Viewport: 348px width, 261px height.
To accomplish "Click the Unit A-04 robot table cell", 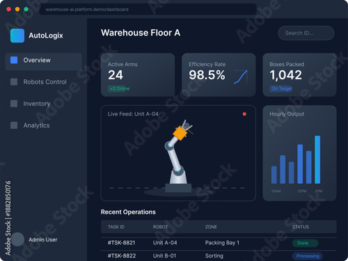I will 165,243.
